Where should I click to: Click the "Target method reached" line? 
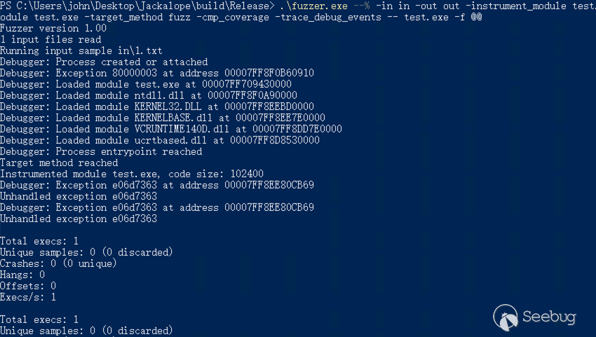pos(59,163)
